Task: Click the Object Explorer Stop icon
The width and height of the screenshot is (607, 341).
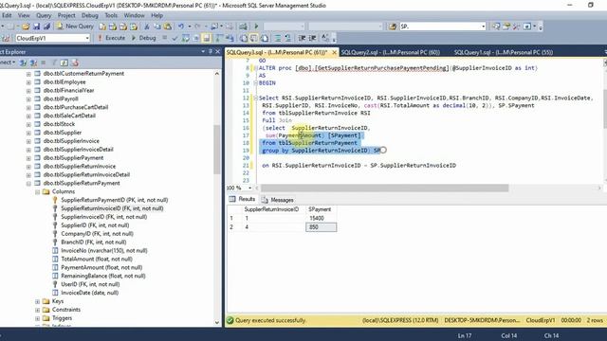Action: coord(44,63)
